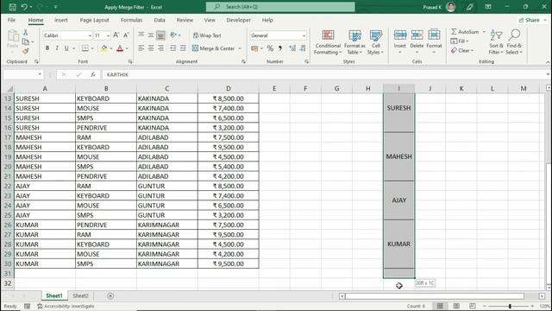Click the Insert Function fx icon
552x311 pixels.
tap(93, 74)
